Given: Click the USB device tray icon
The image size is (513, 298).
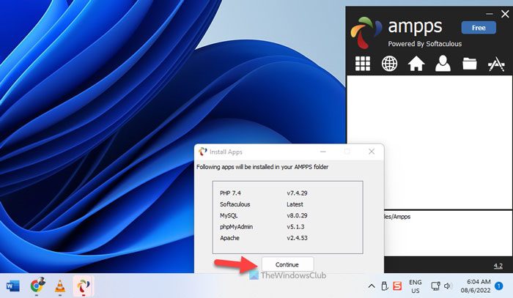Looking at the screenshot, I should [x=385, y=286].
